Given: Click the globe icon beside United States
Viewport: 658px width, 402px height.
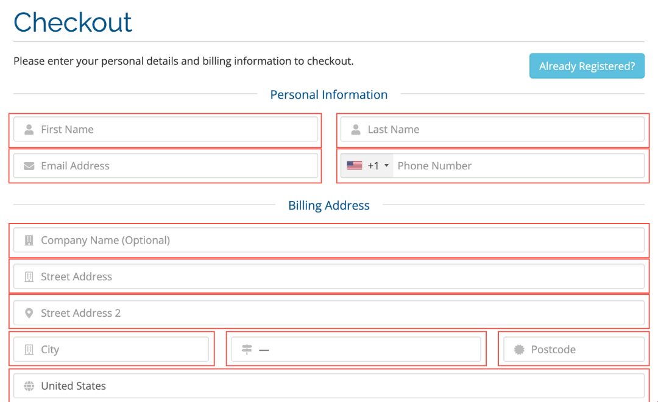Looking at the screenshot, I should point(29,386).
